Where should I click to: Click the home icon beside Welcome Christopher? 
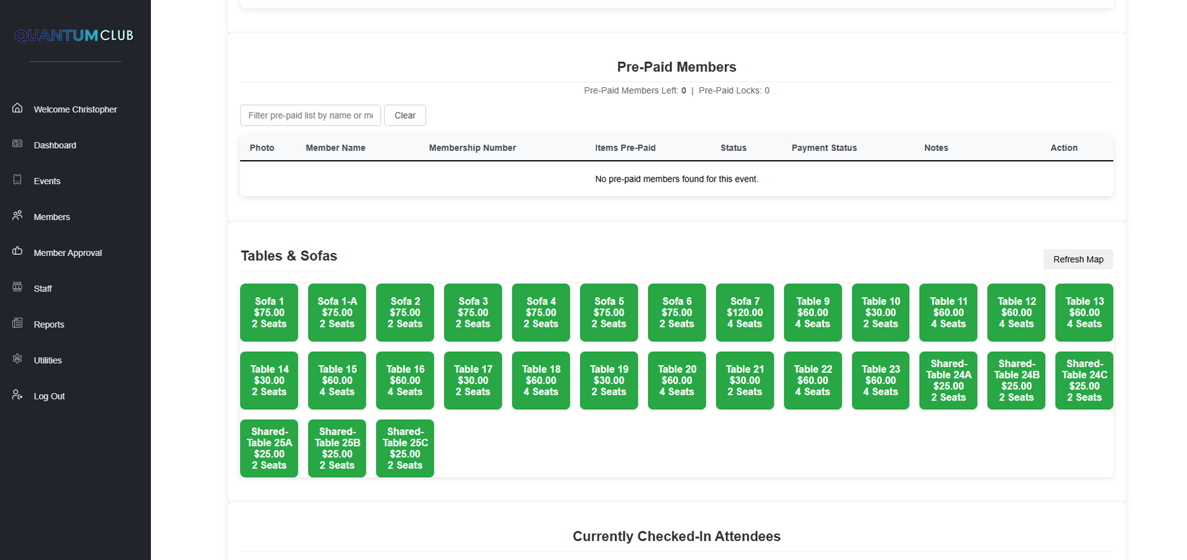[17, 108]
